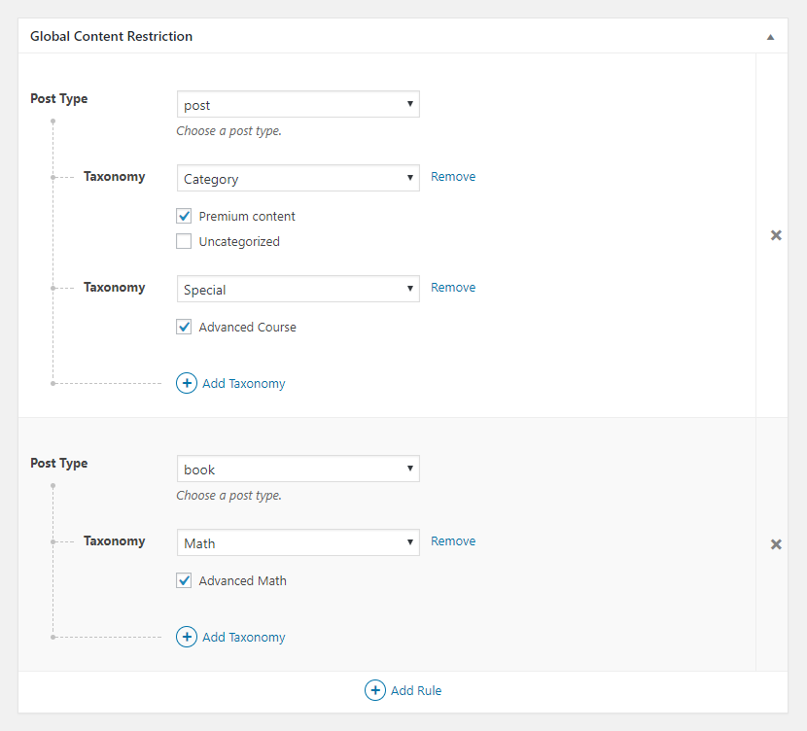
Task: Click the plus icon under the book rule
Action: [187, 637]
